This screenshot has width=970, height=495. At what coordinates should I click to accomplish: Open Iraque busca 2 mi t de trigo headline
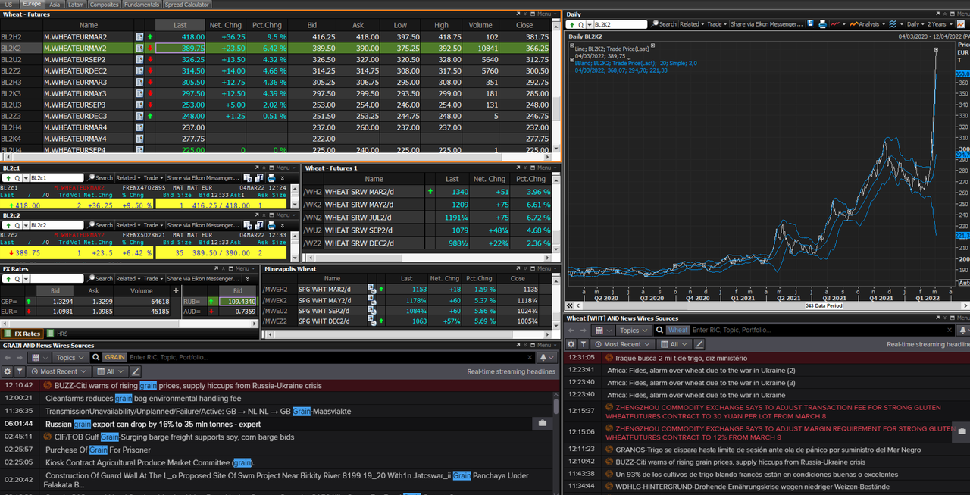click(x=681, y=358)
